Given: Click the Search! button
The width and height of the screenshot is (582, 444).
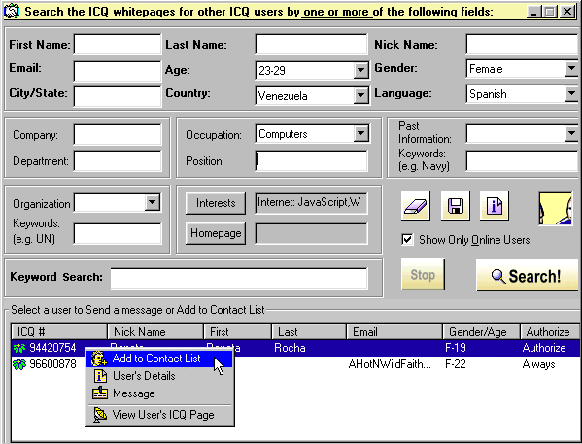Looking at the screenshot, I should click(x=527, y=276).
